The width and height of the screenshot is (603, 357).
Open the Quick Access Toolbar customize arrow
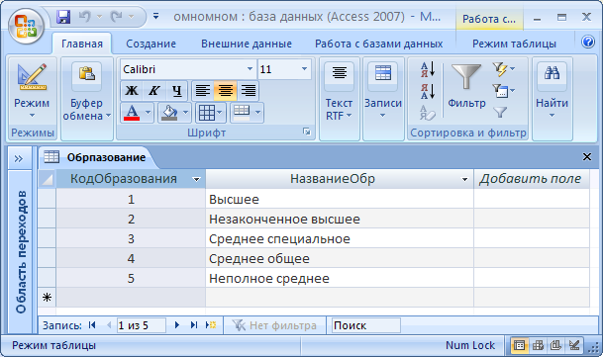point(155,16)
